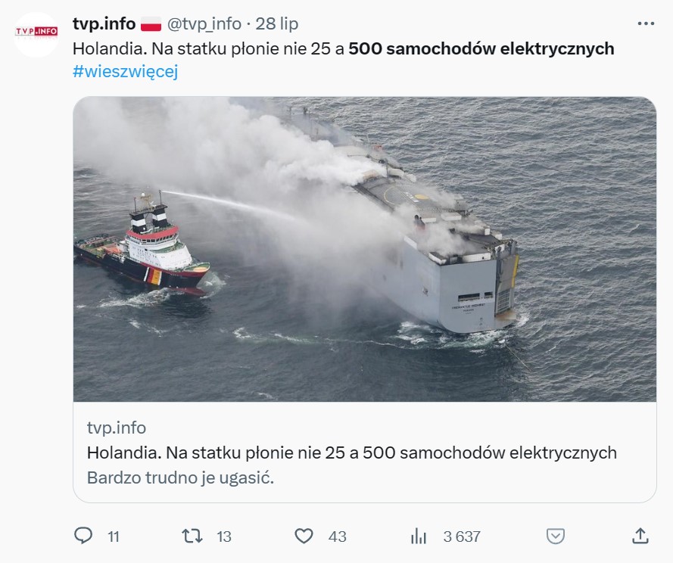673x563 pixels.
Task: Click the retweet arrows icon
Action: (x=192, y=536)
